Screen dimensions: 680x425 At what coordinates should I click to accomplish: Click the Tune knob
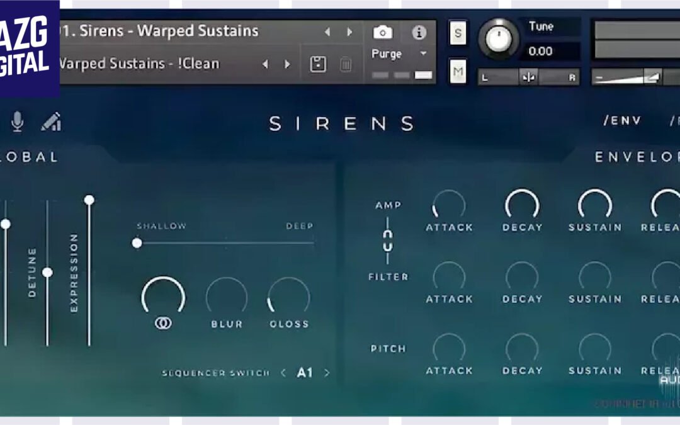click(x=499, y=38)
